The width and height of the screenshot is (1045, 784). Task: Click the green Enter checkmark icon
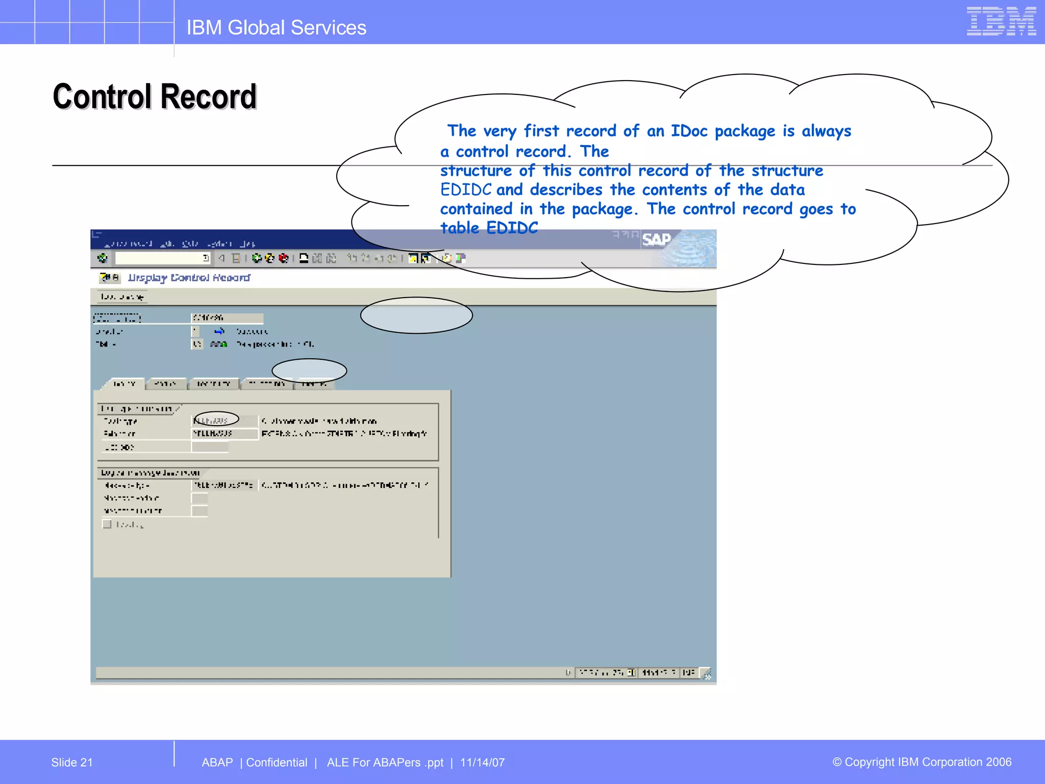coord(103,258)
